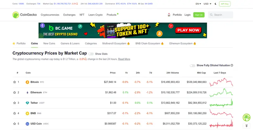This screenshot has height=130, width=253.
Task: Open the green gecko chat widget
Action: 246,117
